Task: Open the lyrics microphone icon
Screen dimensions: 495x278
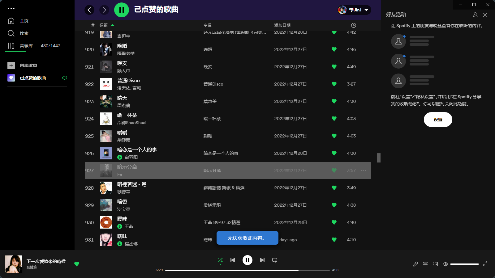Action: [415, 264]
